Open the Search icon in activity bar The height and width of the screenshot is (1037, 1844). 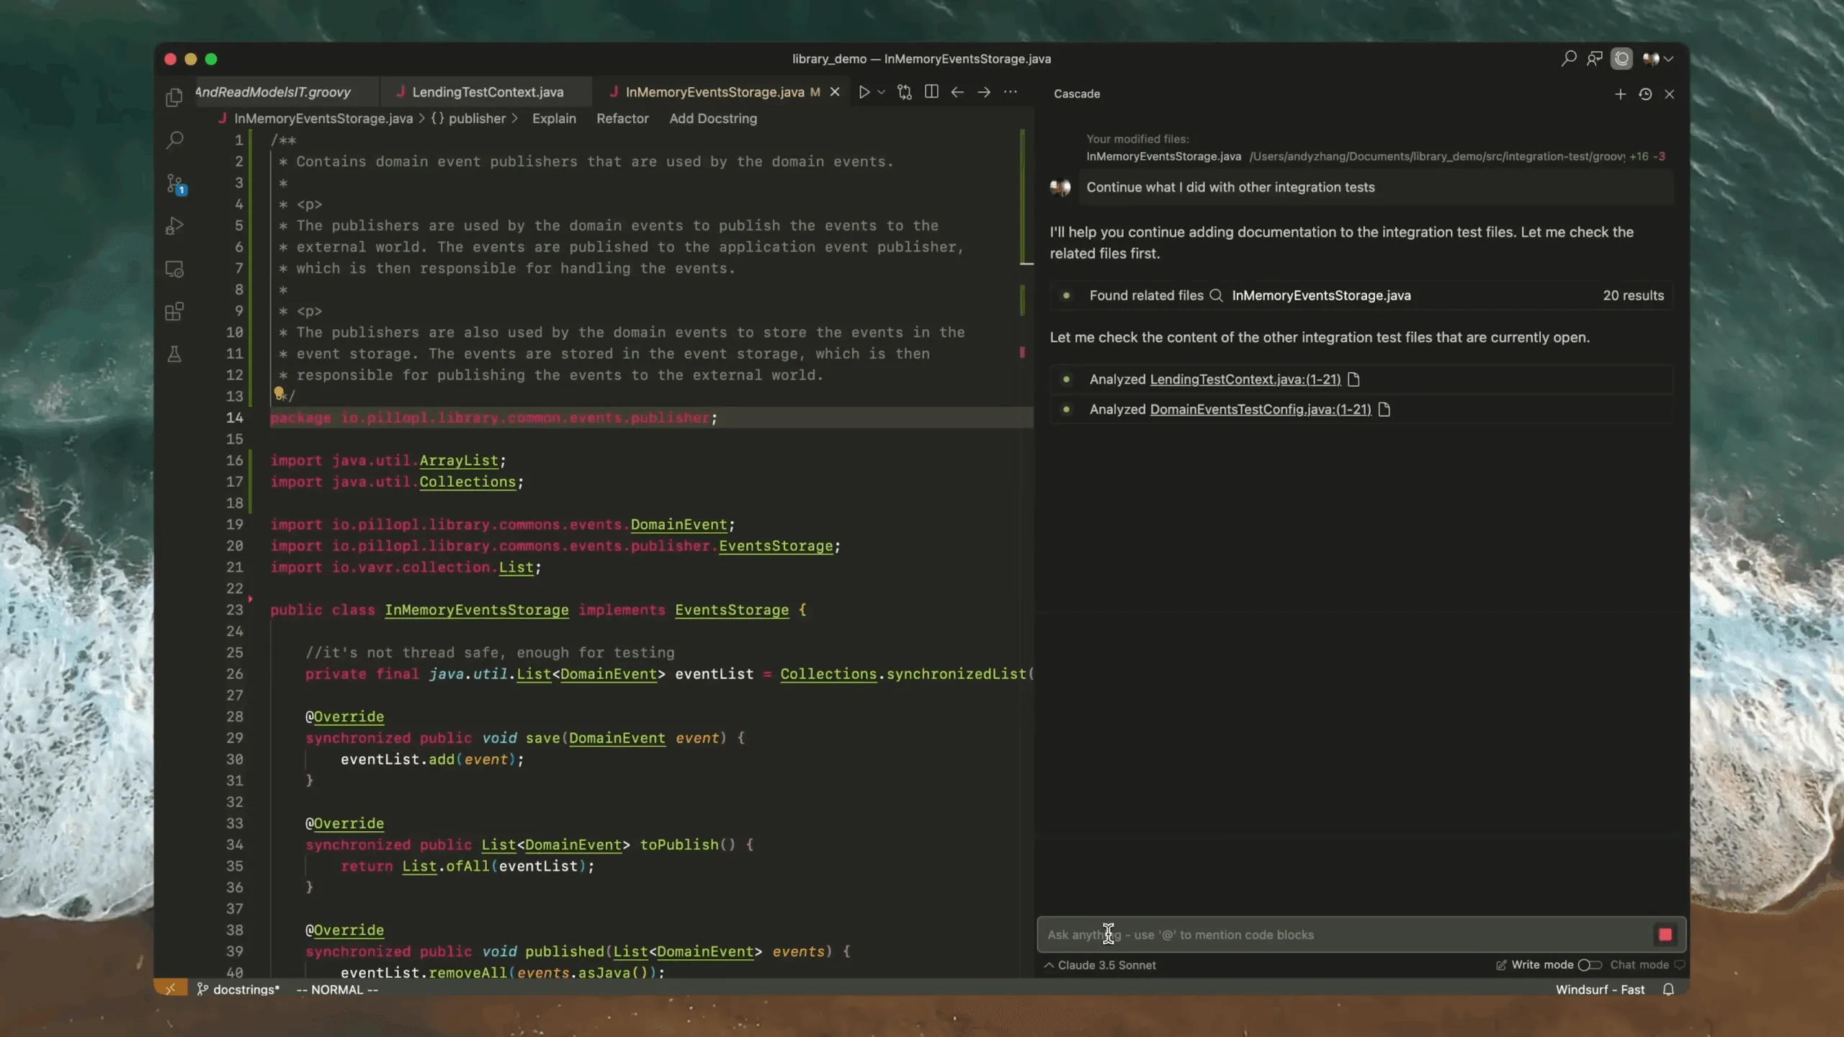pyautogui.click(x=174, y=140)
